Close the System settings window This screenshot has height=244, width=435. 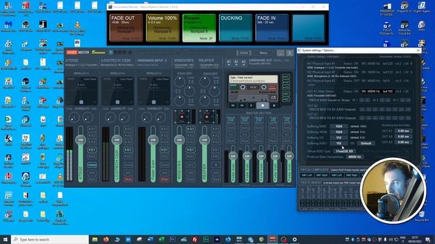pyautogui.click(x=418, y=50)
